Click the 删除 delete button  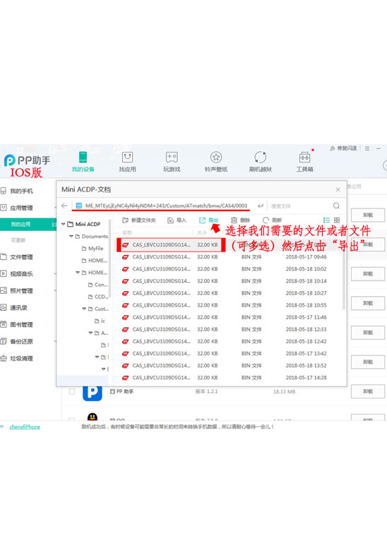pos(241,220)
